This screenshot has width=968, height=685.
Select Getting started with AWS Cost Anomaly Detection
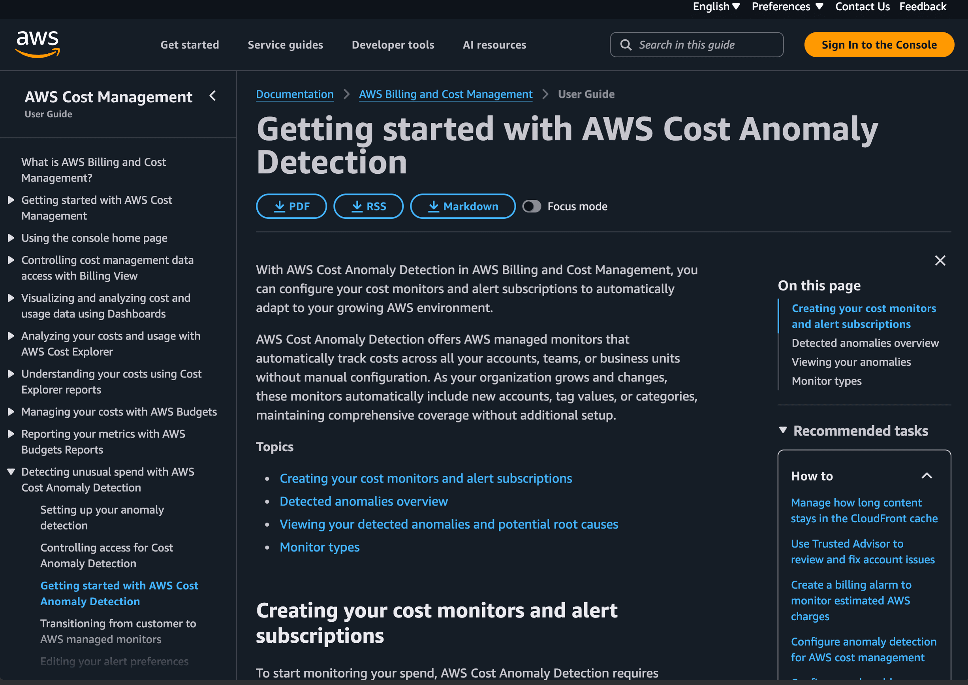coord(119,593)
